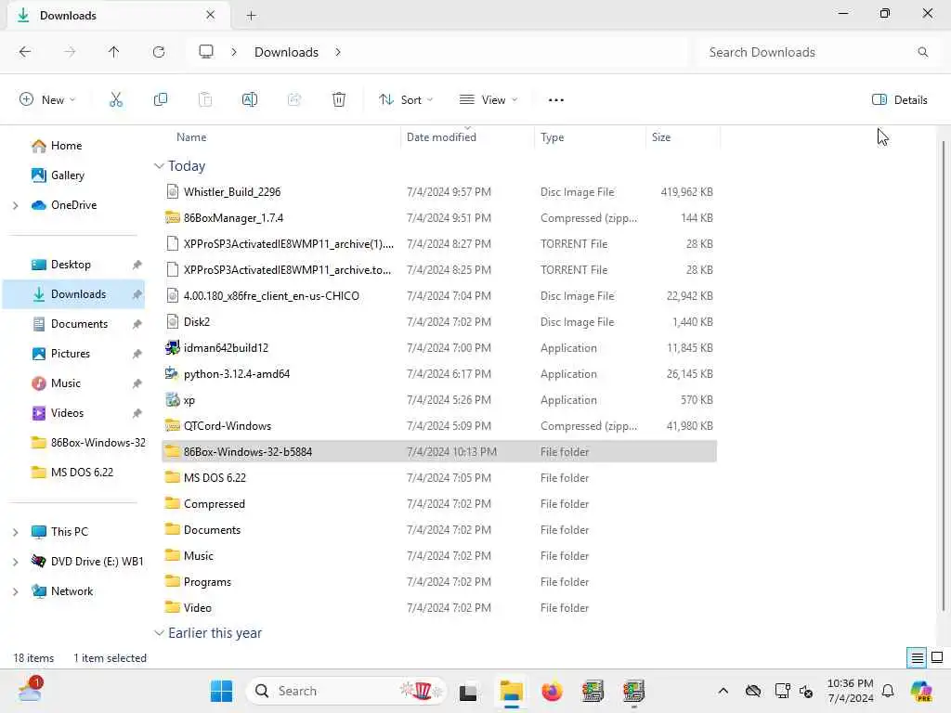The height and width of the screenshot is (713, 951).
Task: Open Firefox from the taskbar
Action: click(x=552, y=691)
